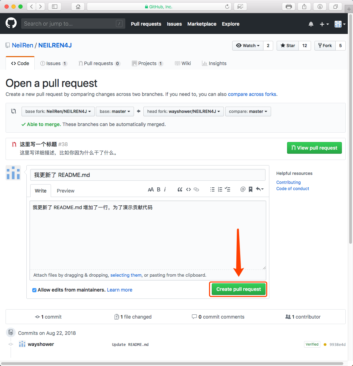Screen dimensions: 353x366
Task: Switch to the Insights tab
Action: [x=214, y=63]
